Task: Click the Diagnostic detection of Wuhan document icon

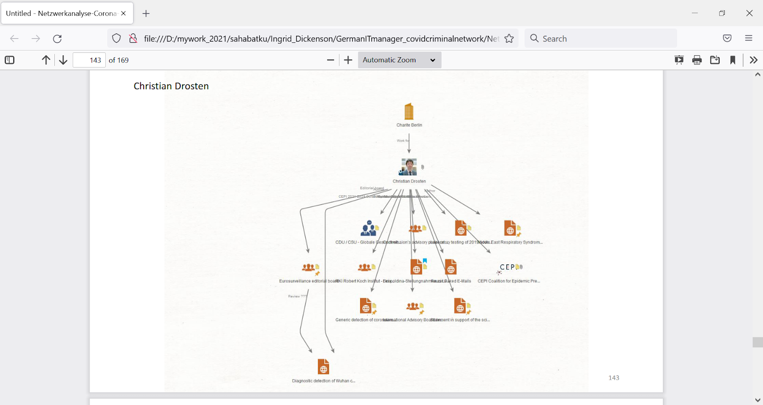Action: pos(324,367)
